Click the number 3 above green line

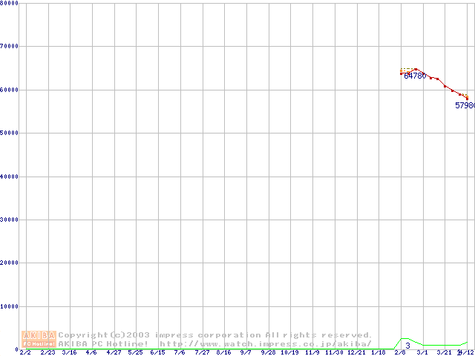(407, 346)
